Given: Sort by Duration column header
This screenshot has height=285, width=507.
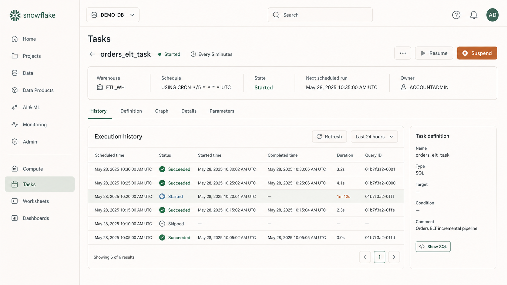Looking at the screenshot, I should (x=345, y=155).
